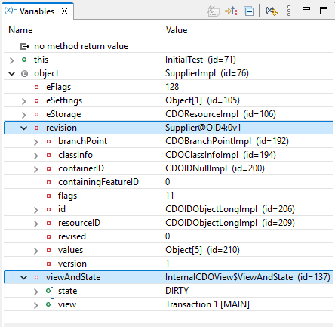The height and width of the screenshot is (327, 335).
Task: Click Collapse All toolbar icon
Action: click(x=248, y=11)
